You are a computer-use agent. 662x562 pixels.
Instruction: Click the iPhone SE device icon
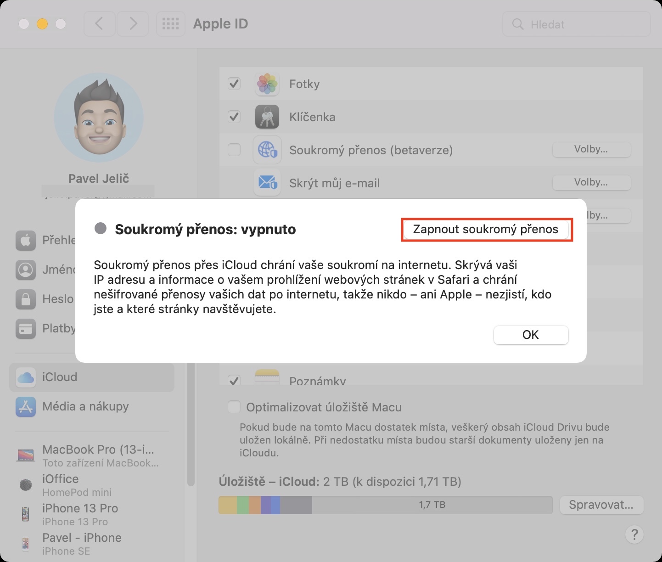coord(26,544)
